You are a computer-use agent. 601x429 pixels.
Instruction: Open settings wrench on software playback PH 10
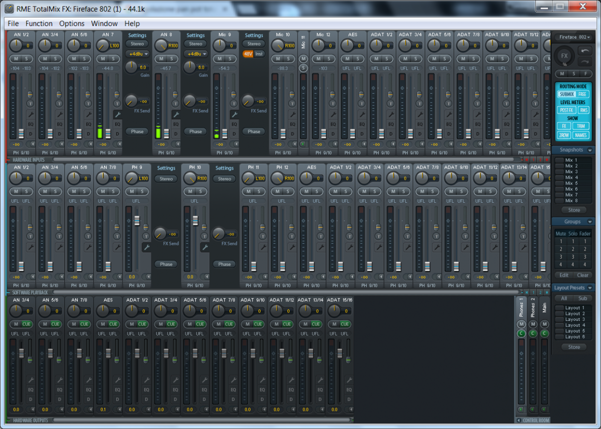[x=204, y=247]
